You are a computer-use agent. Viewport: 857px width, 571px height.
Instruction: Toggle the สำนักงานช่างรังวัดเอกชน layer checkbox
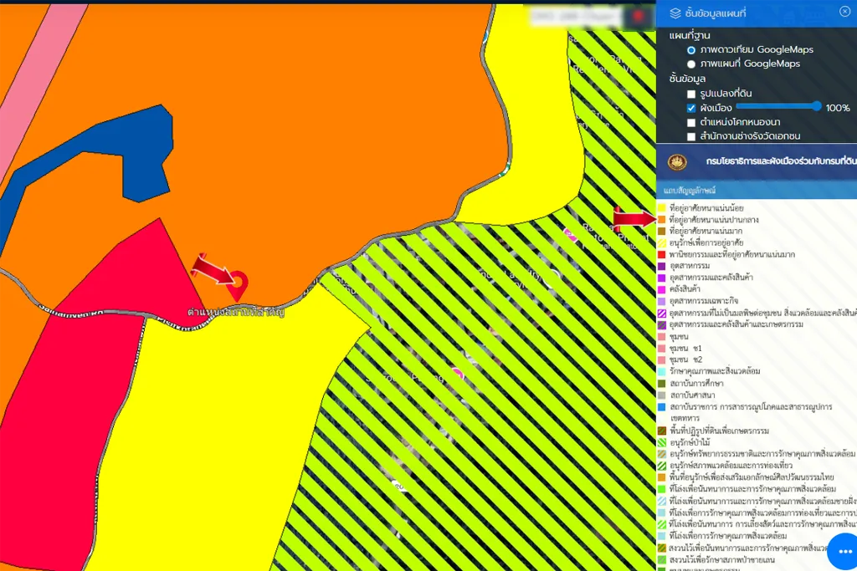tap(691, 136)
